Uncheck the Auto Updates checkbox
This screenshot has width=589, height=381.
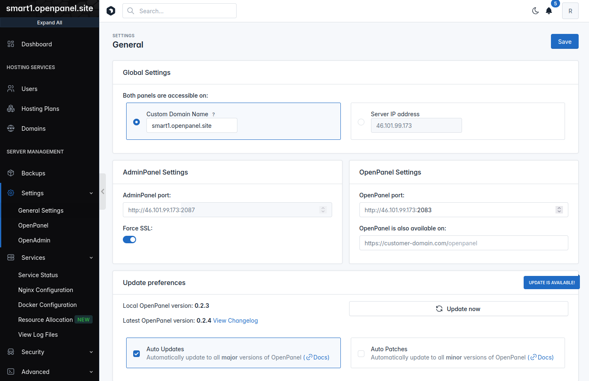(136, 354)
